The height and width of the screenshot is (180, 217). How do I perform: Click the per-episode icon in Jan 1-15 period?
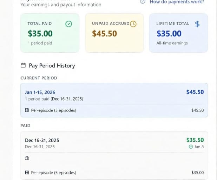point(27,110)
